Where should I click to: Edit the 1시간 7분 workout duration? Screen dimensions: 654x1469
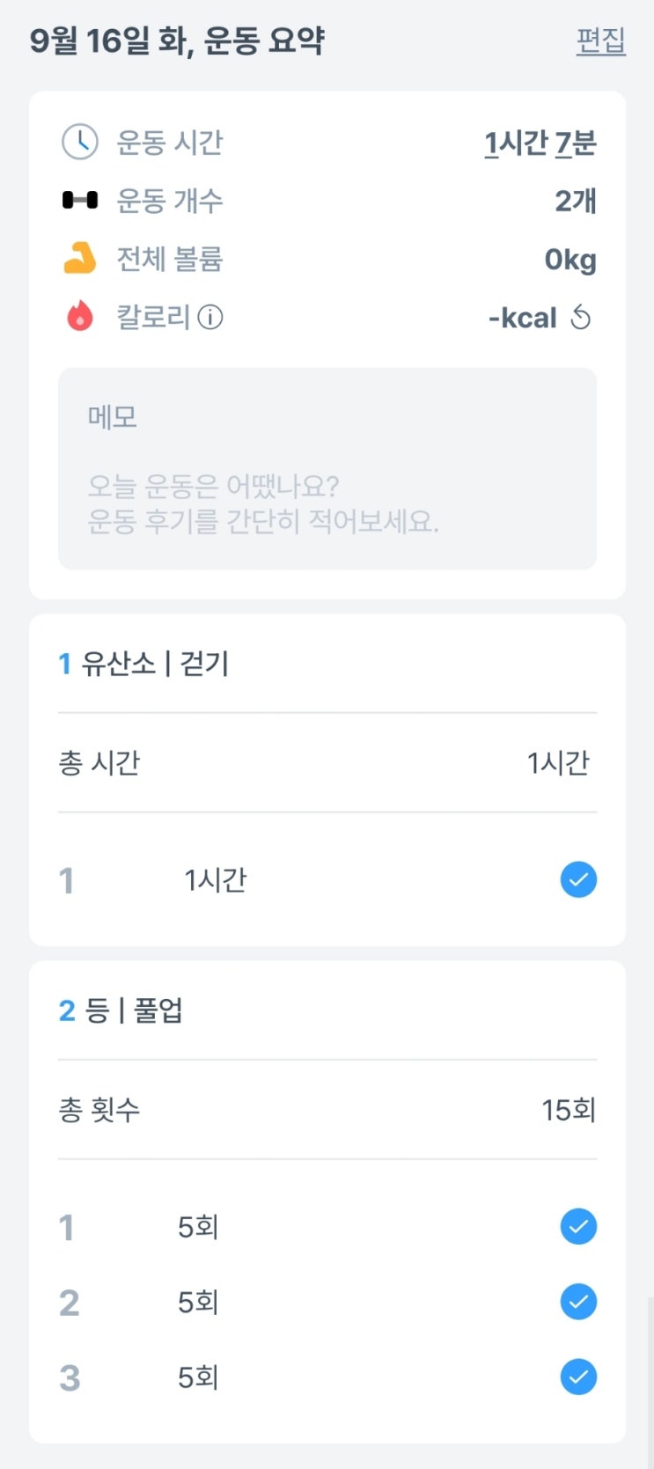[x=540, y=143]
